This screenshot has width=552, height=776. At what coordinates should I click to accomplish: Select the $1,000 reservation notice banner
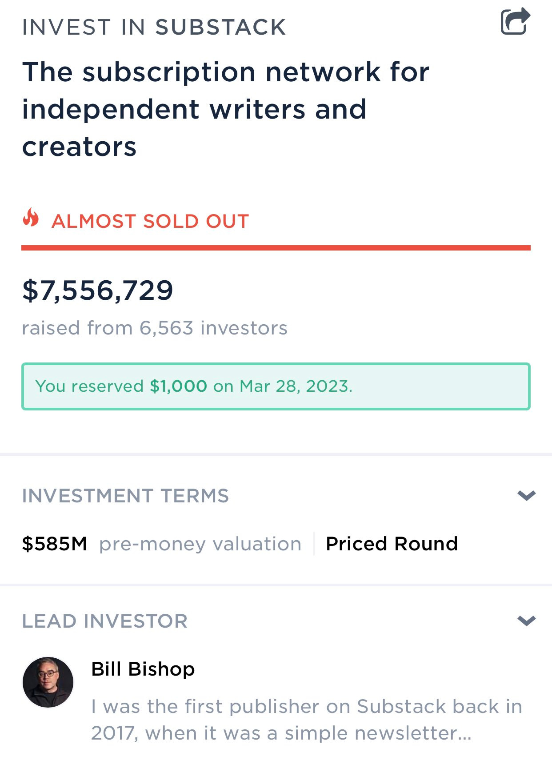276,386
